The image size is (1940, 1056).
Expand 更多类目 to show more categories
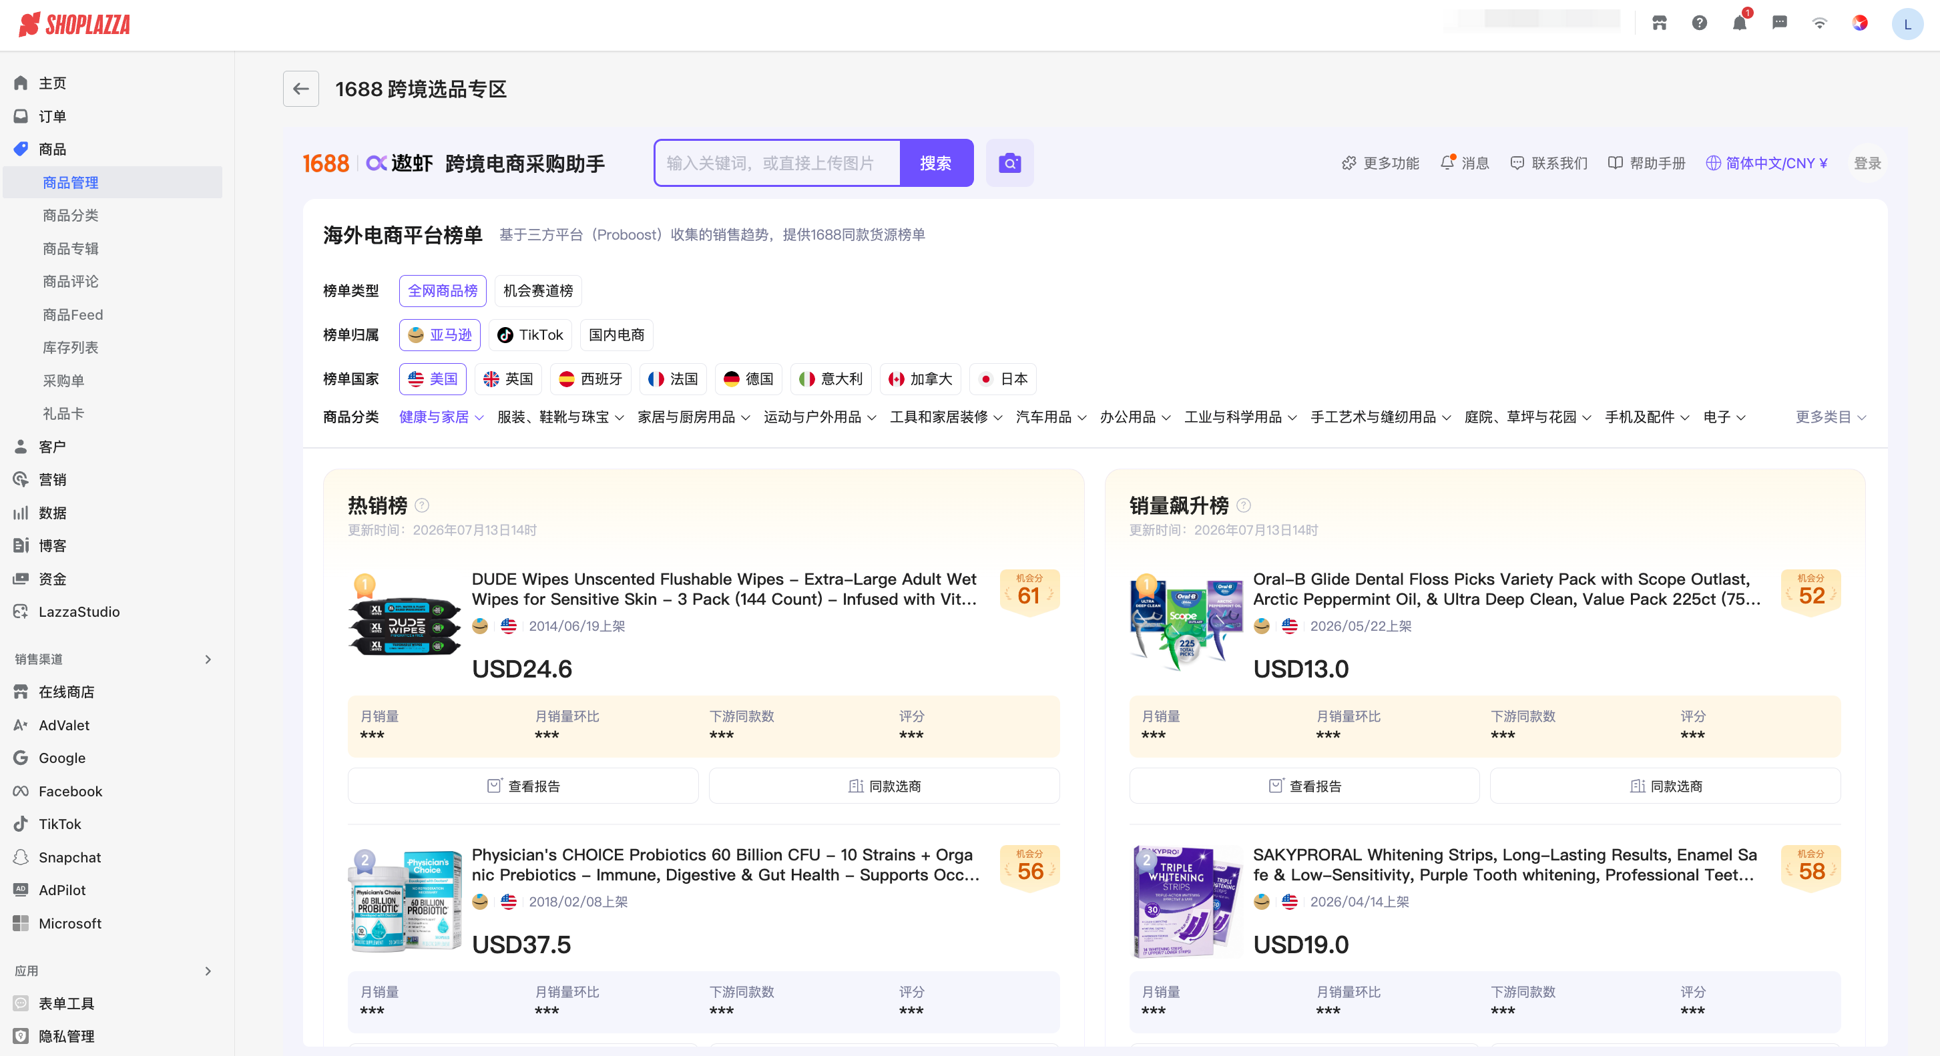click(x=1831, y=417)
